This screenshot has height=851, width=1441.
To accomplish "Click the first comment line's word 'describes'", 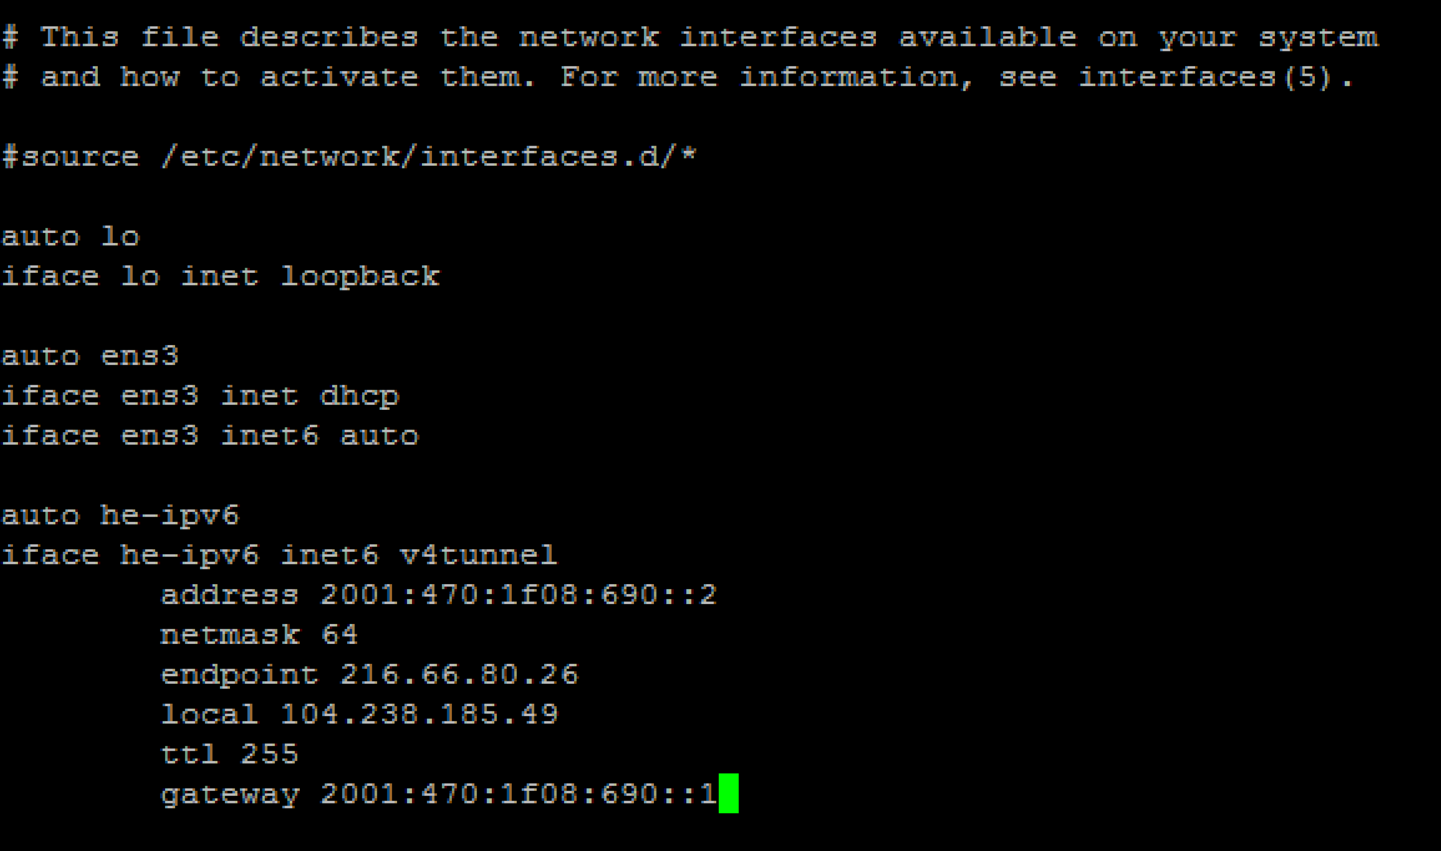I will click(329, 37).
